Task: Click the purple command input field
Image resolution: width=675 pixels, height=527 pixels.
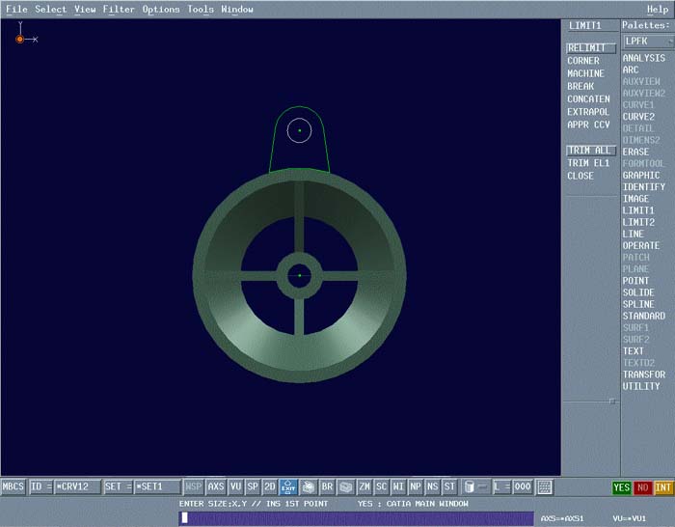Action: (356, 518)
